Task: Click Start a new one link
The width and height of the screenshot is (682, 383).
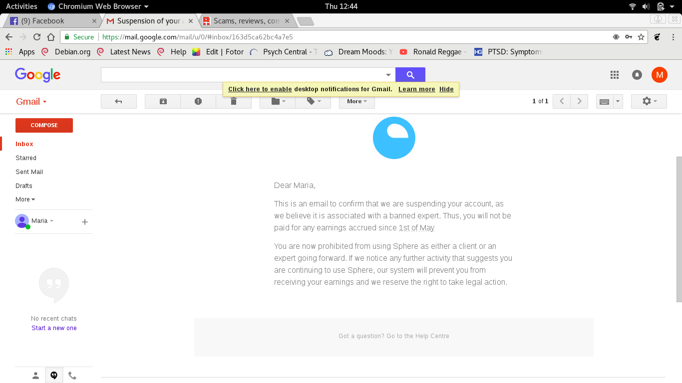Action: (54, 328)
